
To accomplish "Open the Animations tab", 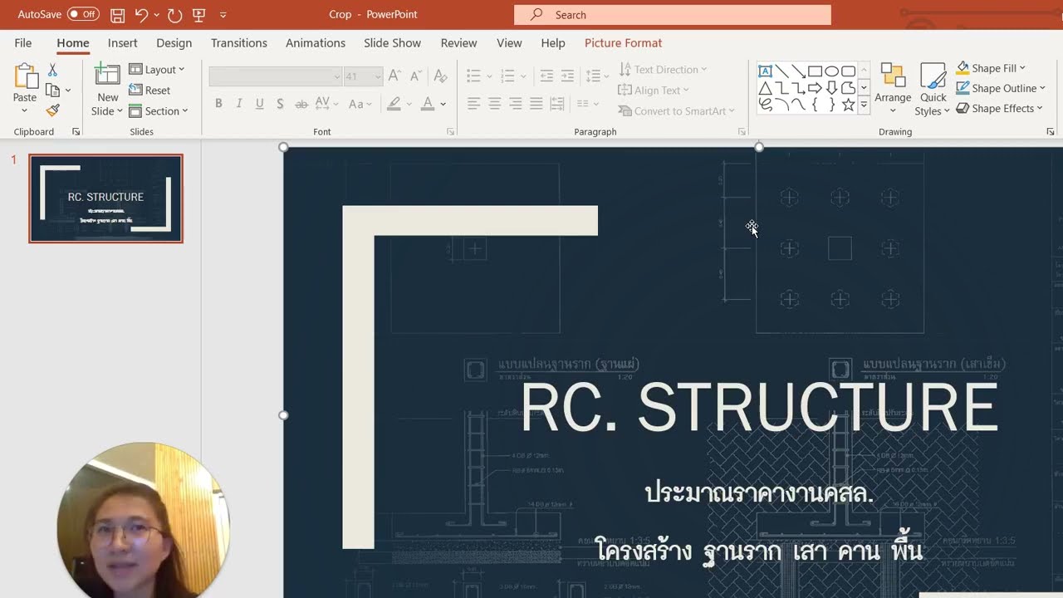I will (315, 43).
